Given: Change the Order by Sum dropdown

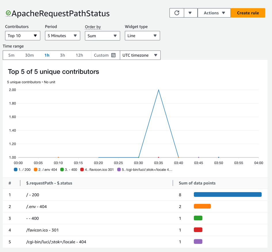Looking at the screenshot, I should click(102, 36).
